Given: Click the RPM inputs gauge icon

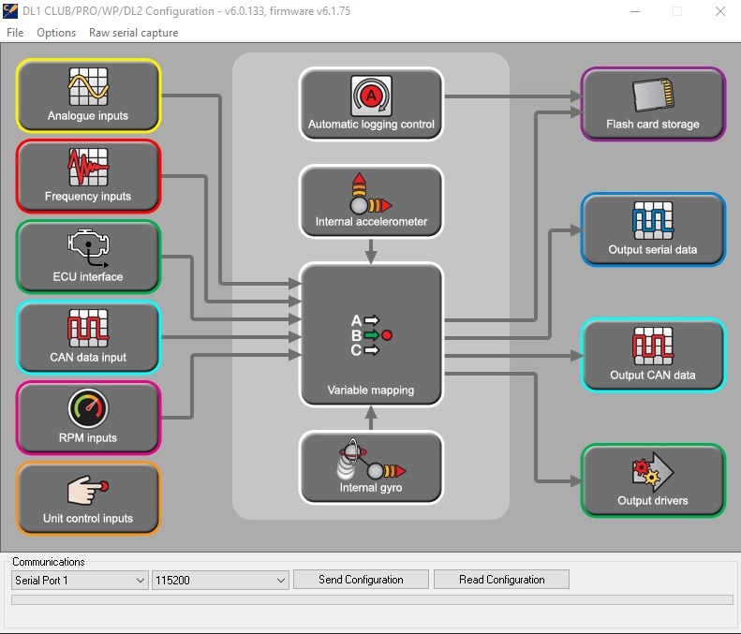Looking at the screenshot, I should point(88,410).
